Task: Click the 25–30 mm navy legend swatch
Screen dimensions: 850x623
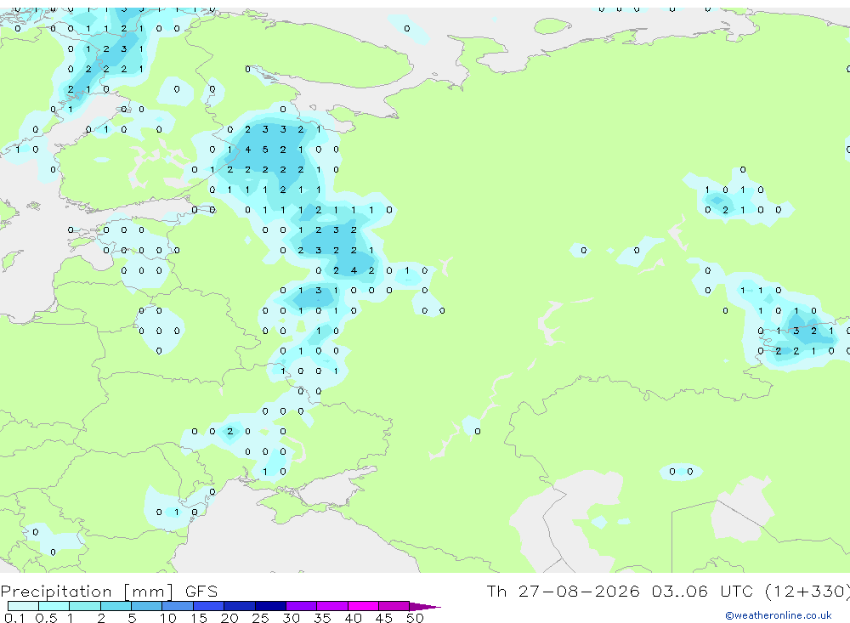Action: click(270, 606)
